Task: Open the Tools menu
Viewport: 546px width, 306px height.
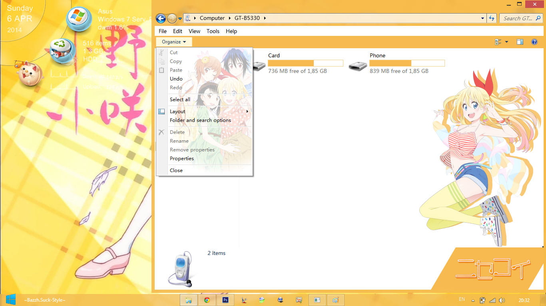Action: (213, 31)
